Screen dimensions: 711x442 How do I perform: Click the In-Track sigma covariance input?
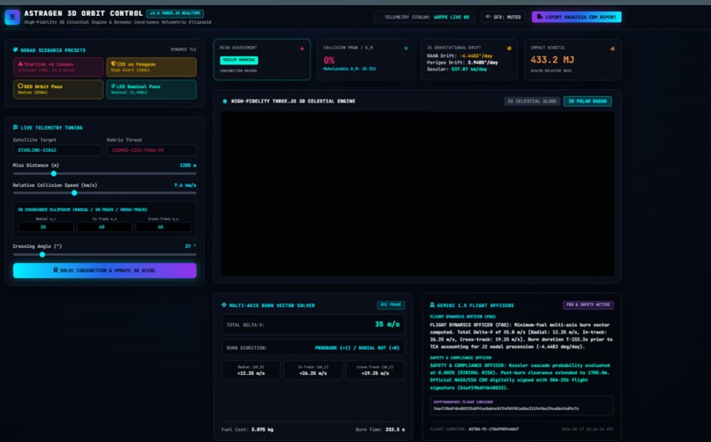104,227
